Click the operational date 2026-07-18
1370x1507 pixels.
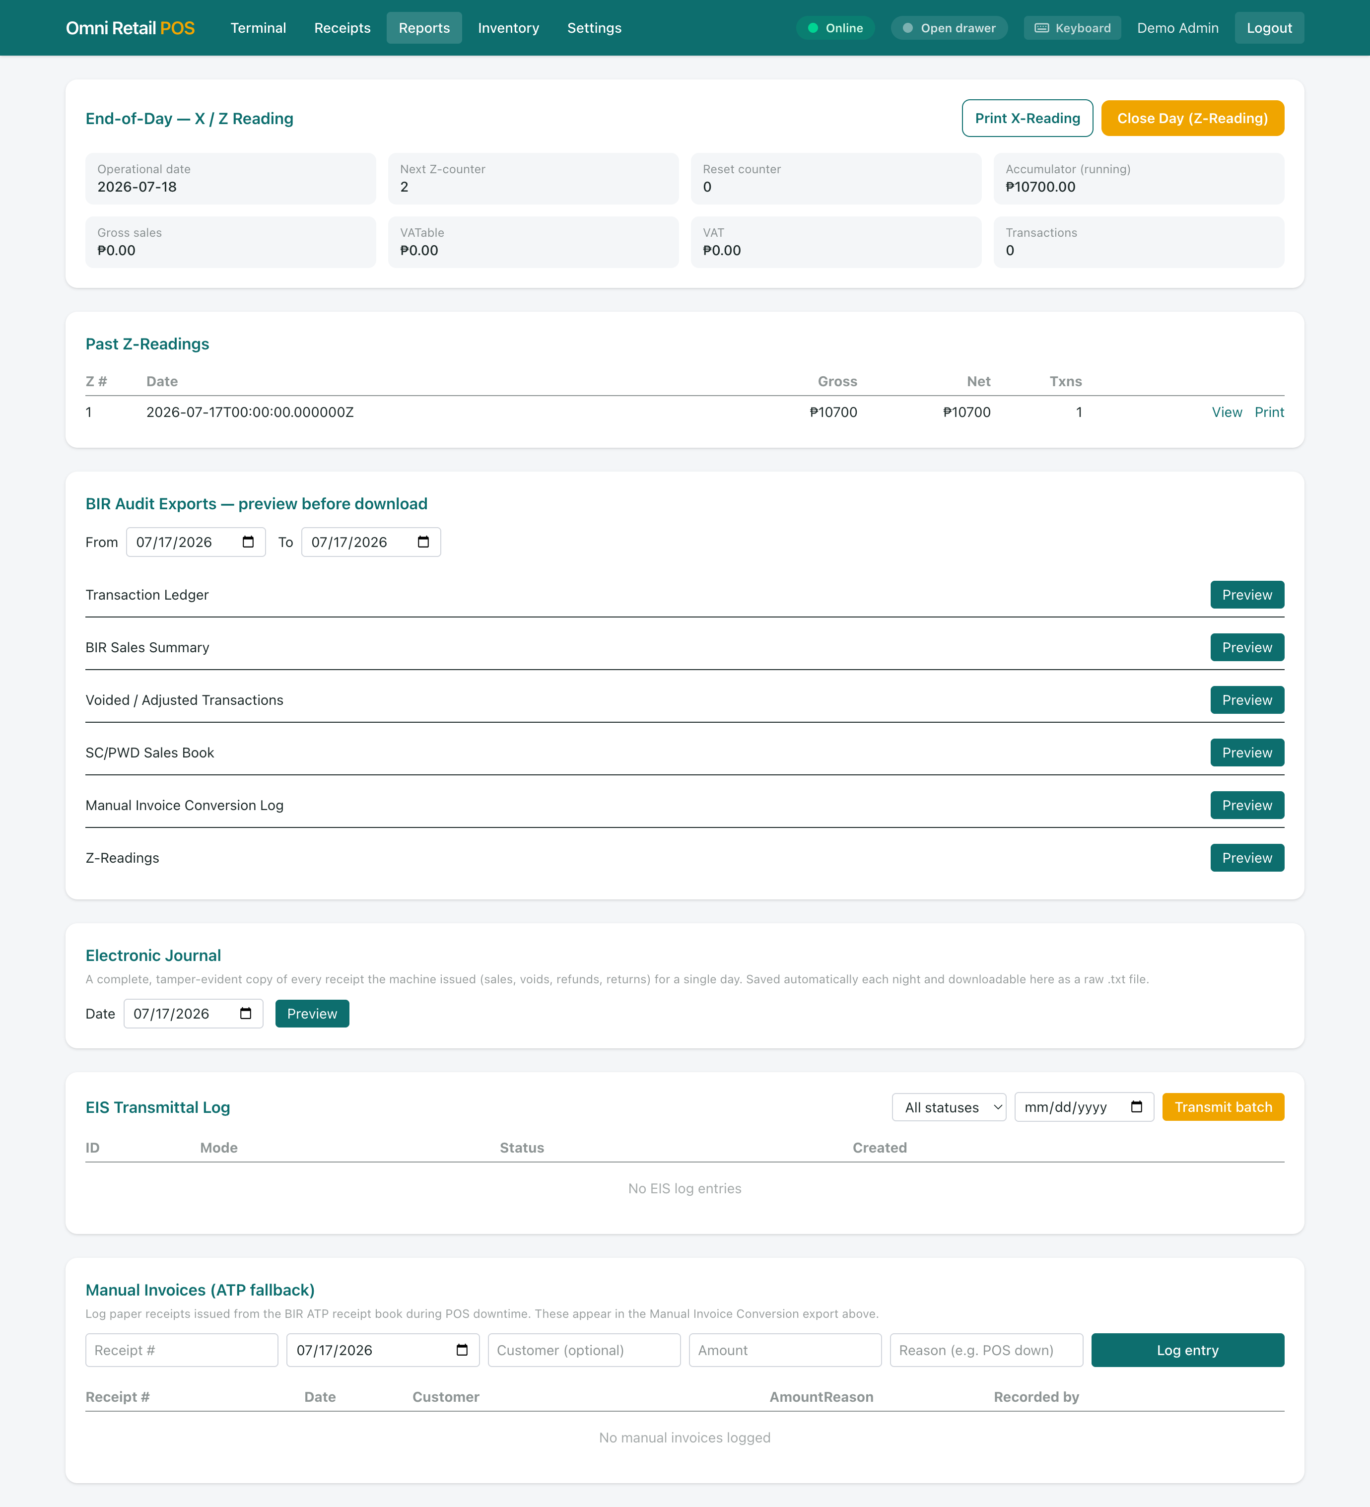click(137, 187)
